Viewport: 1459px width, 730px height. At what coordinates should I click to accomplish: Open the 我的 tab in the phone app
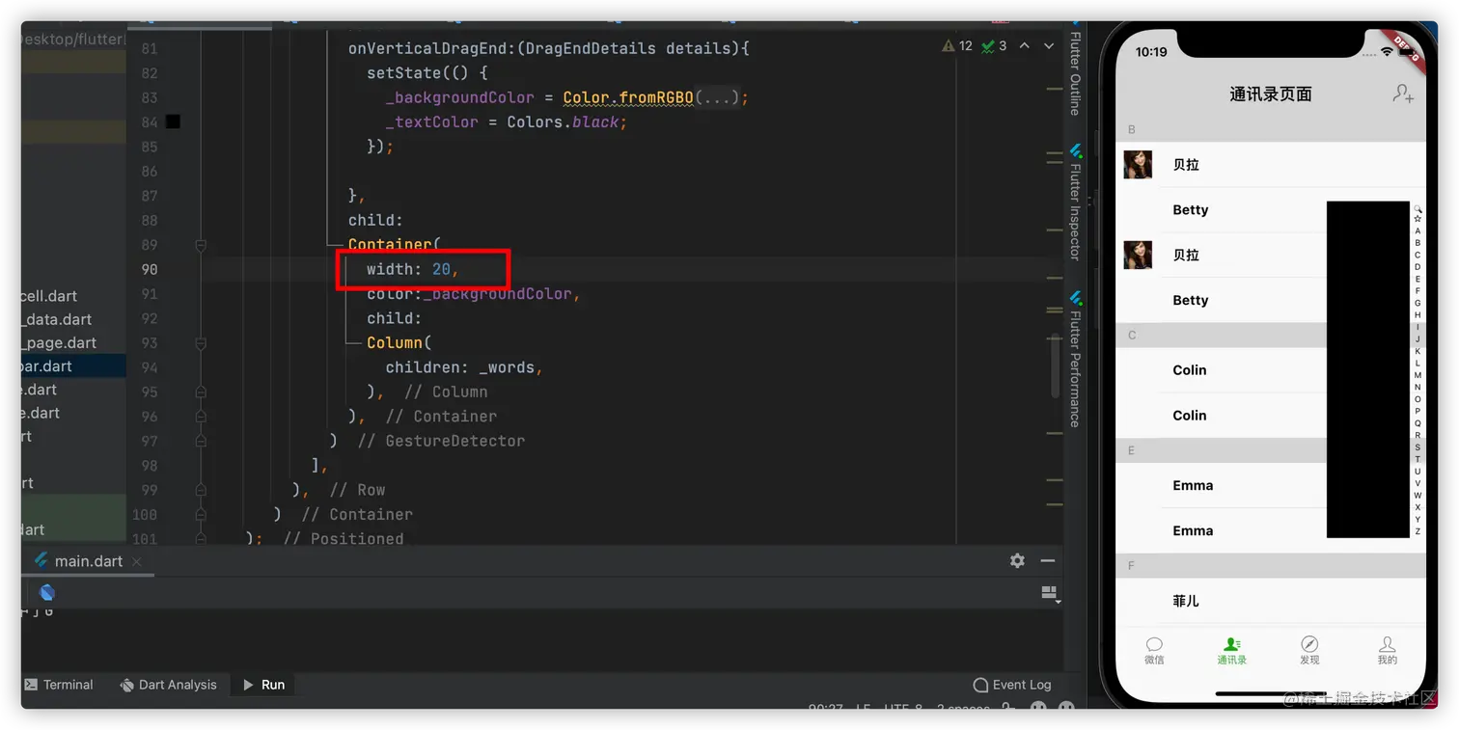[x=1387, y=651]
